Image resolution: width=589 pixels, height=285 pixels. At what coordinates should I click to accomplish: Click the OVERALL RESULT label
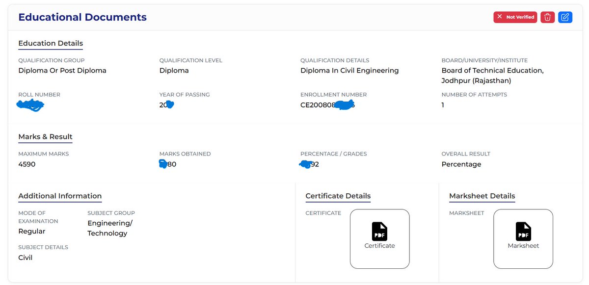[466, 154]
